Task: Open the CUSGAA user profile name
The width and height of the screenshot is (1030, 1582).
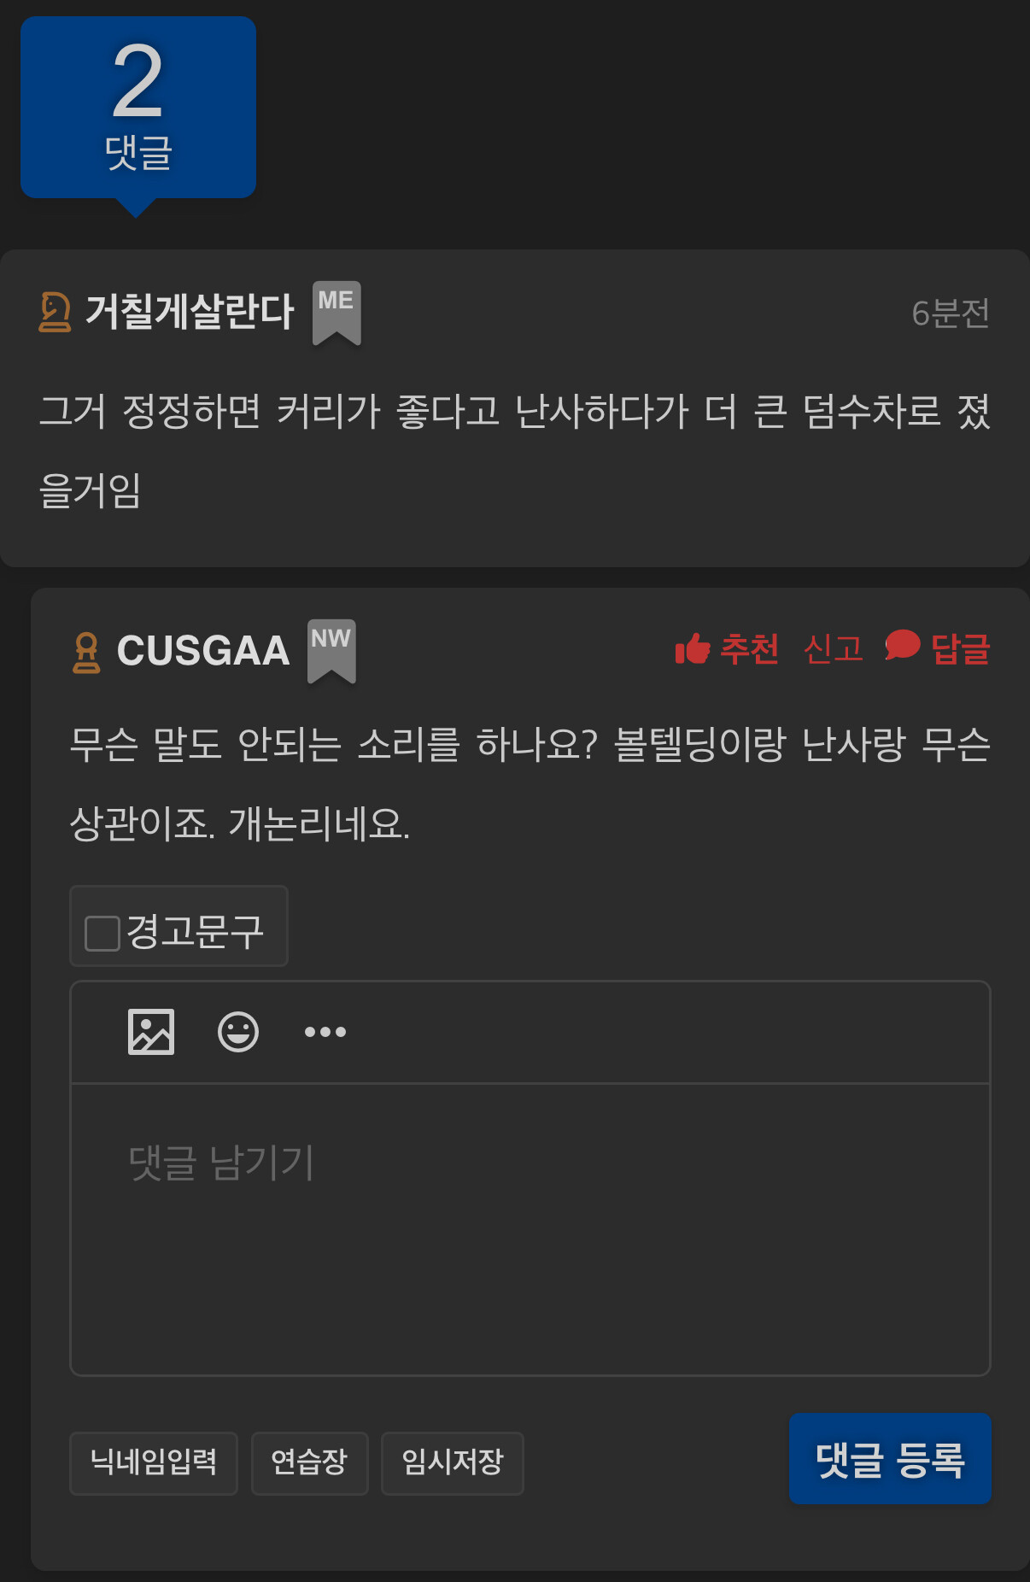Action: [203, 651]
